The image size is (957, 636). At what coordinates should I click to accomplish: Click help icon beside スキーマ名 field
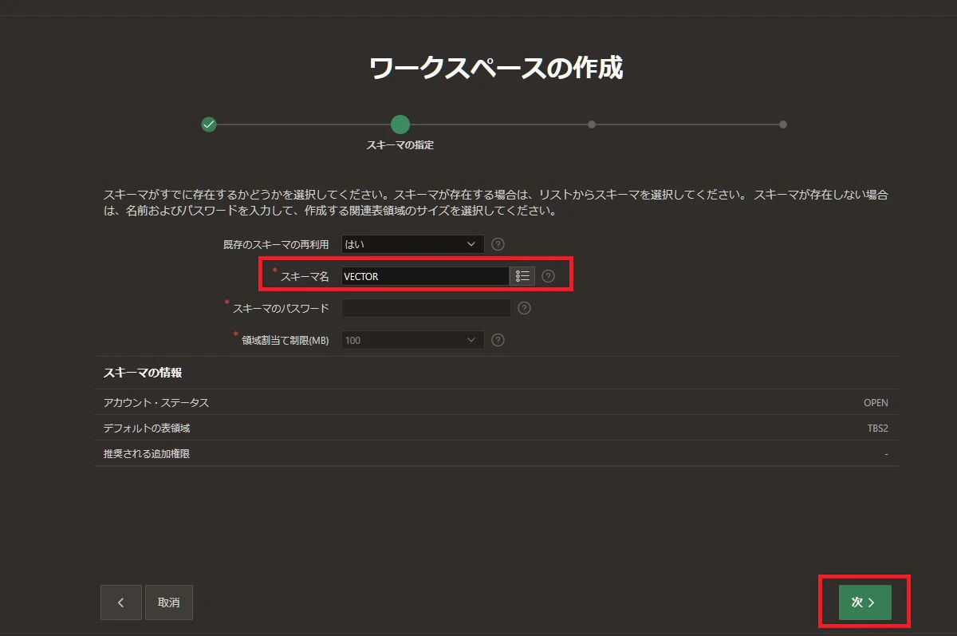point(548,276)
